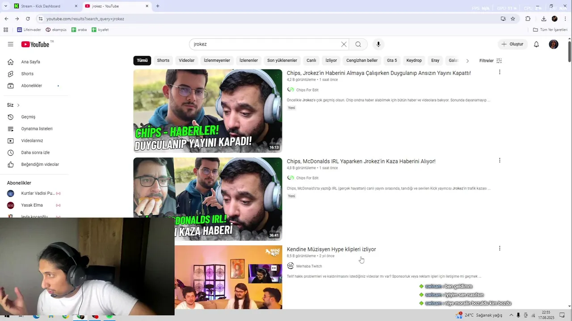Screen dimensions: 572x321
Task: Open the Lifeinvader bookmark
Action: pyautogui.click(x=29, y=30)
